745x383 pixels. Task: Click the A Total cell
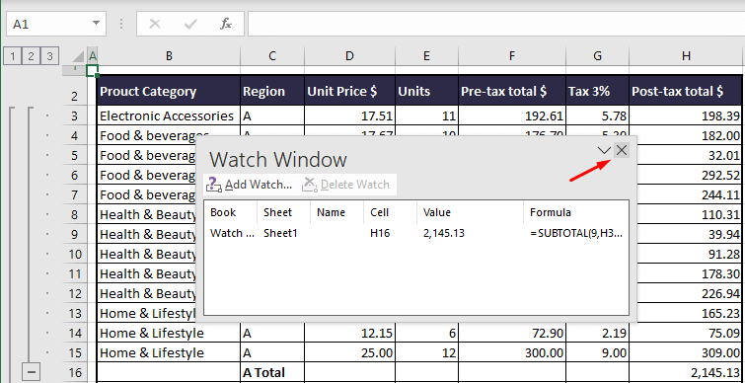[x=271, y=372]
